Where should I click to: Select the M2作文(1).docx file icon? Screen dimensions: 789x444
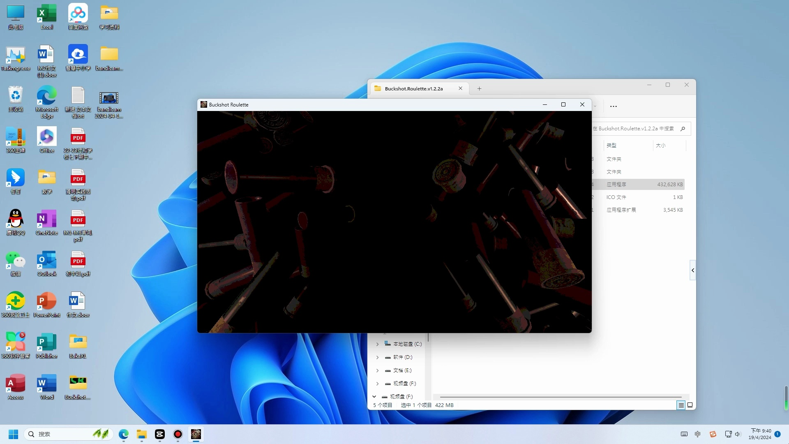pos(47,61)
